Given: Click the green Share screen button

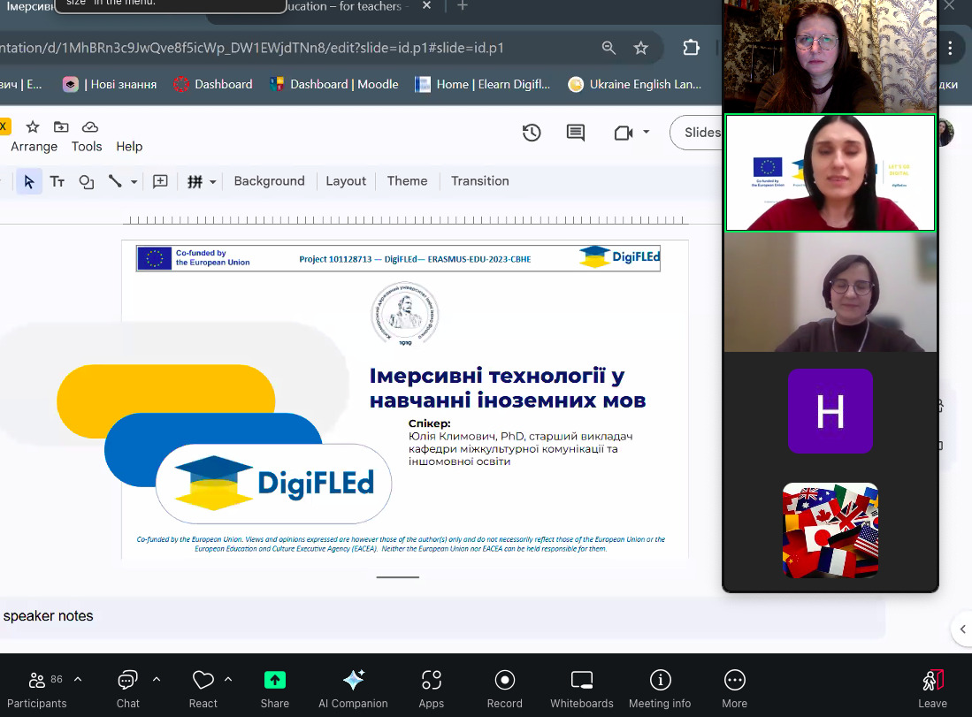Looking at the screenshot, I should 274,689.
